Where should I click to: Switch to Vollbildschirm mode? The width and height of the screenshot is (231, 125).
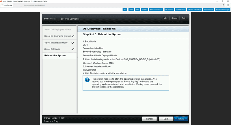click(180, 10)
